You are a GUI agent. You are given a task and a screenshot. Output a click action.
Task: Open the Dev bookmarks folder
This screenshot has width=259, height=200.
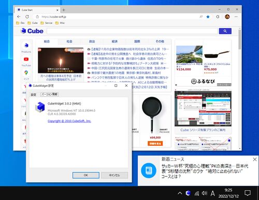pos(20,23)
